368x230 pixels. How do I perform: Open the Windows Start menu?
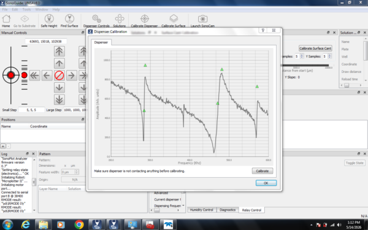coord(8,224)
